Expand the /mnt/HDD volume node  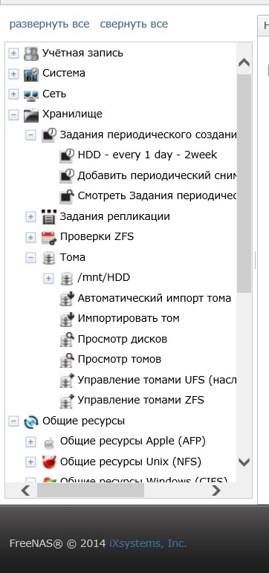pyautogui.click(x=48, y=279)
